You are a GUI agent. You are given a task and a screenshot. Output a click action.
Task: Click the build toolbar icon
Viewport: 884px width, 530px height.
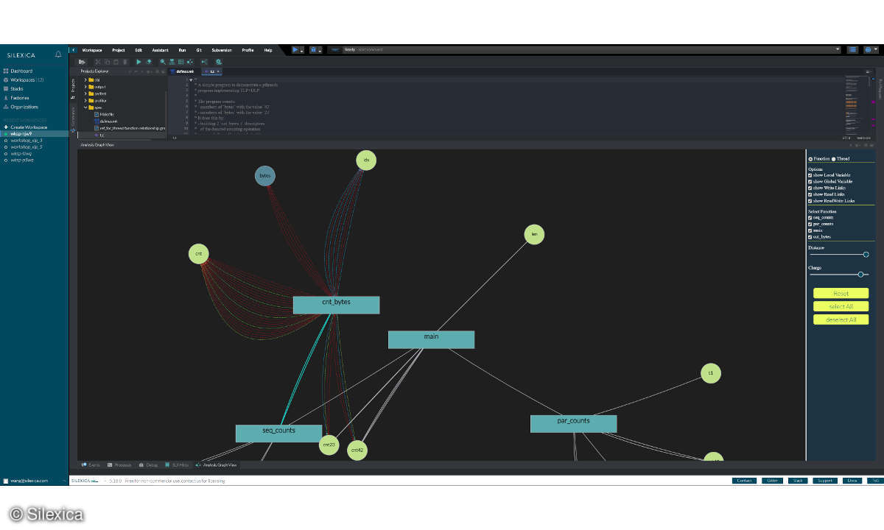[x=149, y=62]
